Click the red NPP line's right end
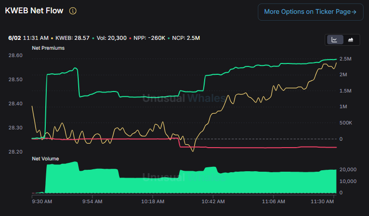Image resolution: width=369 pixels, height=216 pixels. [336, 147]
